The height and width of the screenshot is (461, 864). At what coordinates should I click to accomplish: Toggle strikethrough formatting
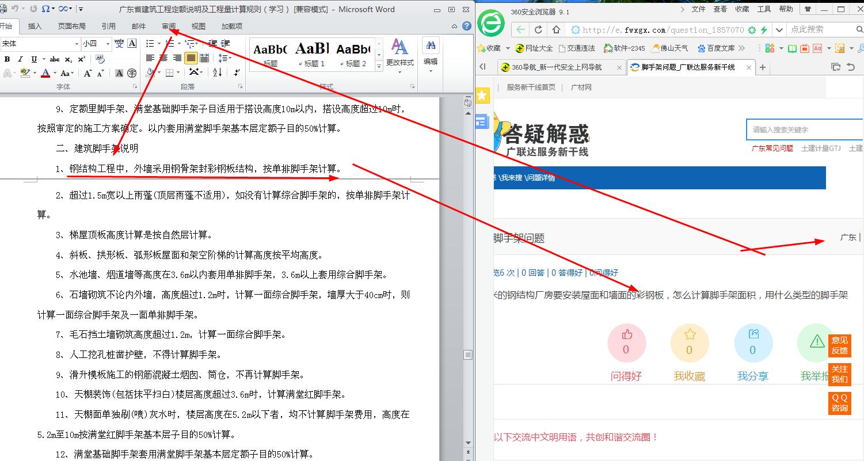[x=55, y=59]
